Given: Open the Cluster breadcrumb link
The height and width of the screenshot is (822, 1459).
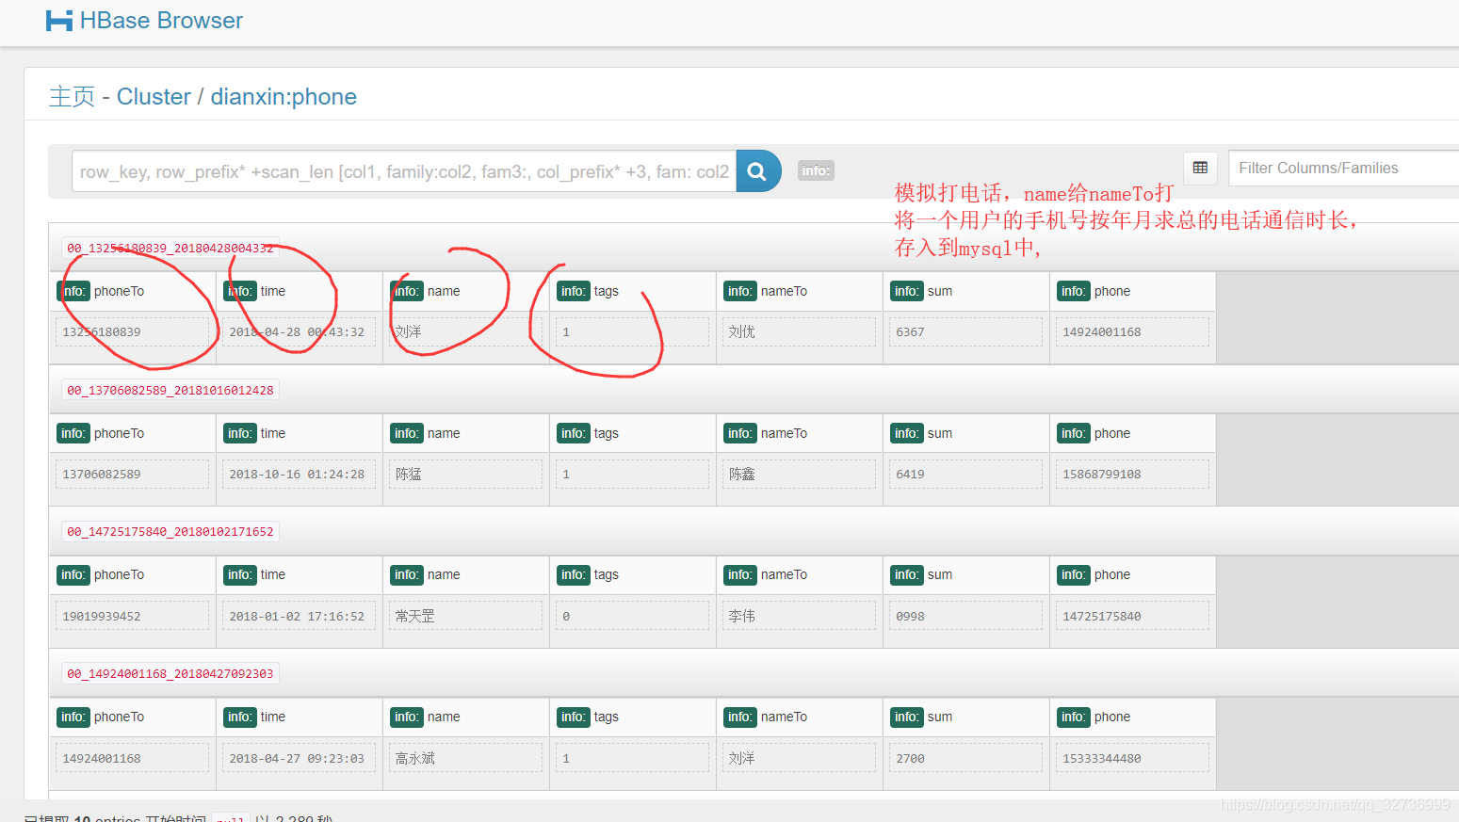Looking at the screenshot, I should (x=154, y=97).
